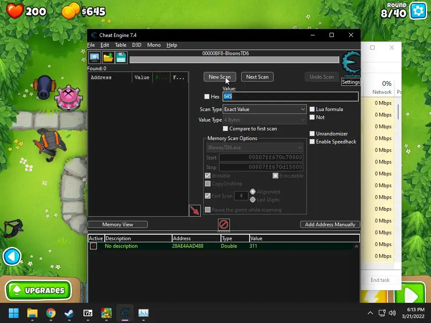Click the save floppy disk icon
This screenshot has height=323, width=431.
[x=121, y=57]
